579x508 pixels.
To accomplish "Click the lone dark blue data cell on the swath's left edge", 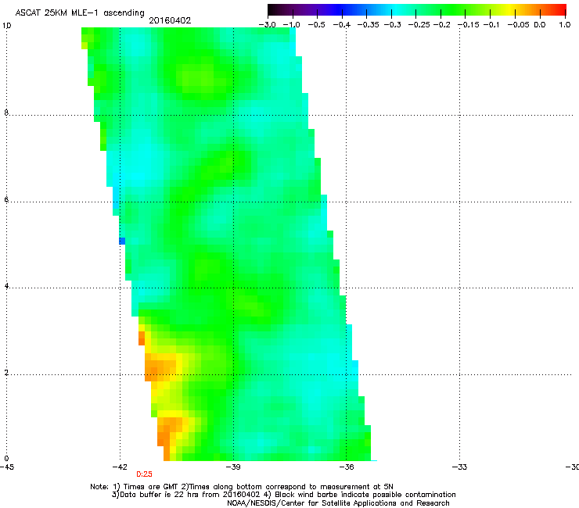I will click(122, 241).
